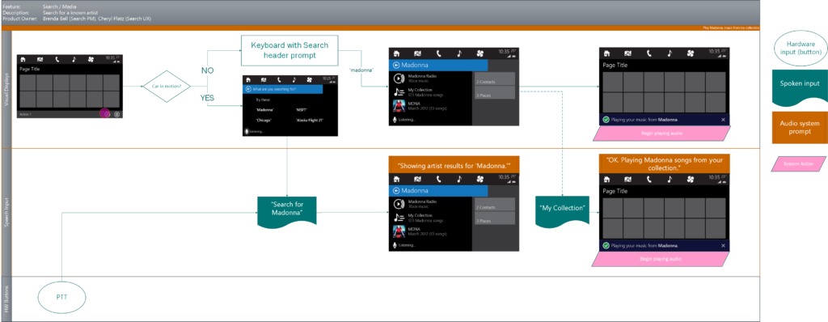Click the back arrow beside 'What are you searching for?'
The width and height of the screenshot is (828, 322).
coord(248,89)
